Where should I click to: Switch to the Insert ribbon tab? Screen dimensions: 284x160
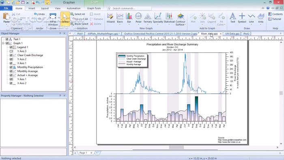point(32,9)
